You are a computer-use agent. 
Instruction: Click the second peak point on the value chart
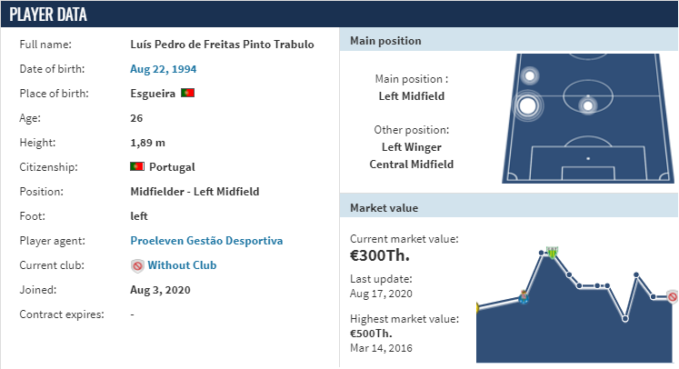click(x=636, y=274)
